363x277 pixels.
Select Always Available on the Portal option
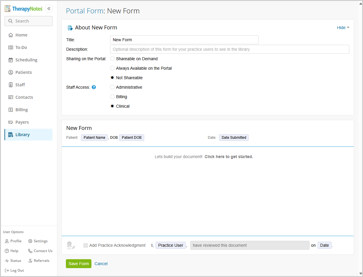[x=112, y=68]
